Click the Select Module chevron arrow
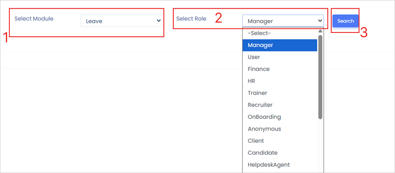395x173 pixels. tap(158, 21)
